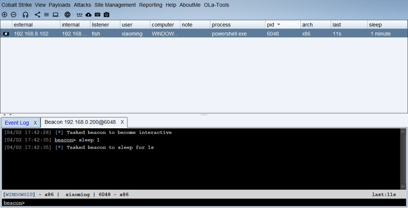
Task: Open listeners via the headphones icon
Action: (25, 15)
